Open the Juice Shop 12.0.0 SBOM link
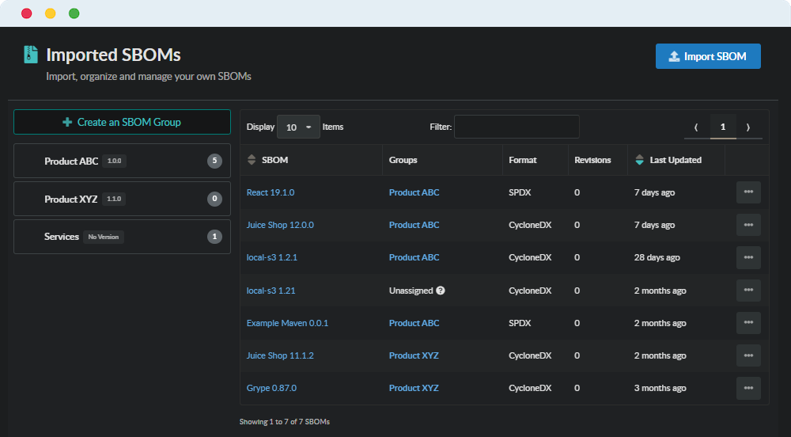 [280, 225]
